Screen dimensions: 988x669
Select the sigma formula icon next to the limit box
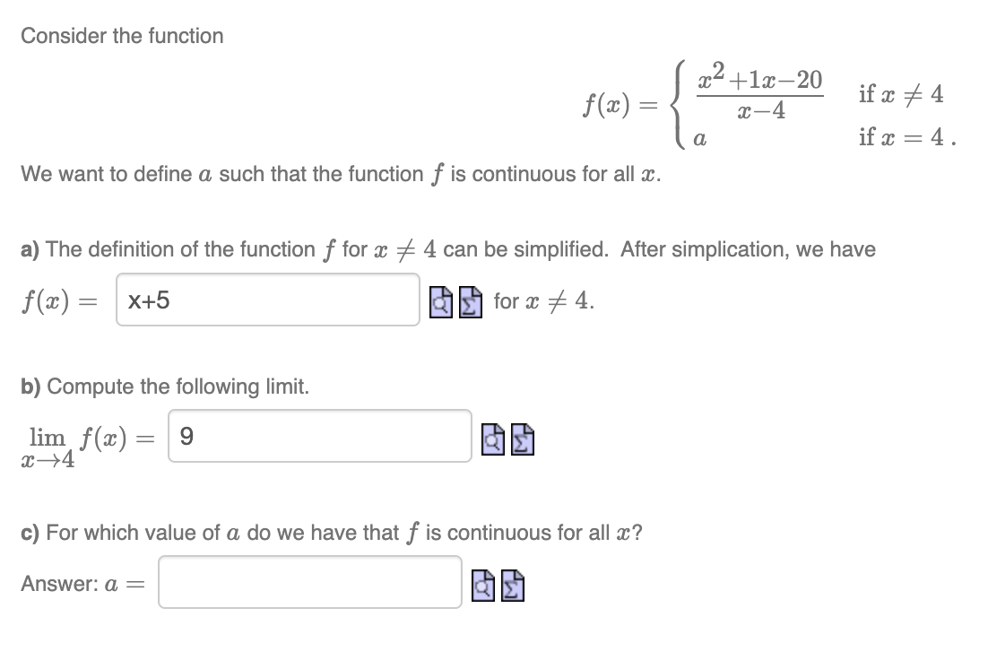(x=520, y=439)
